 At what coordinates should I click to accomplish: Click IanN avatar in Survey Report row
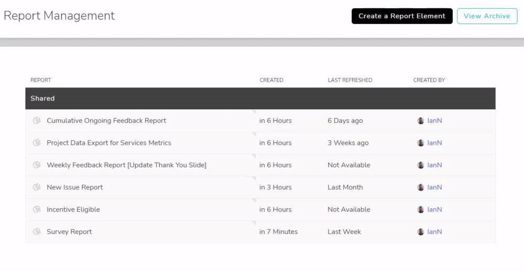click(421, 232)
